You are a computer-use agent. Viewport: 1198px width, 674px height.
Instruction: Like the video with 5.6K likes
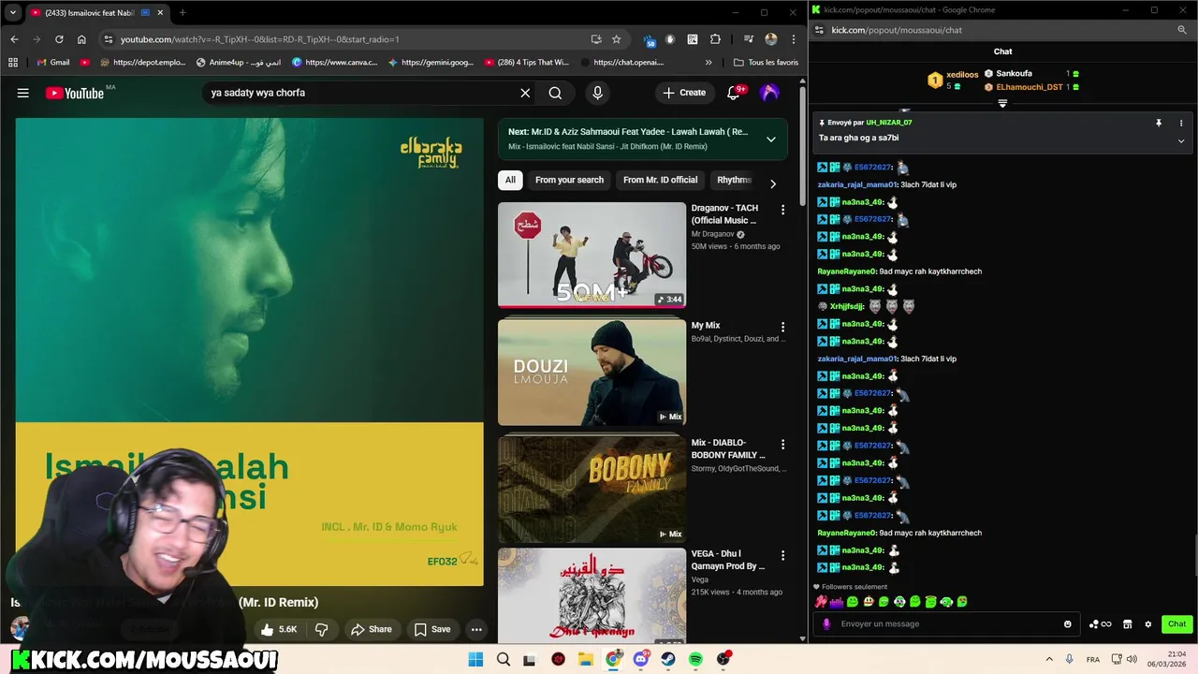[x=279, y=629]
